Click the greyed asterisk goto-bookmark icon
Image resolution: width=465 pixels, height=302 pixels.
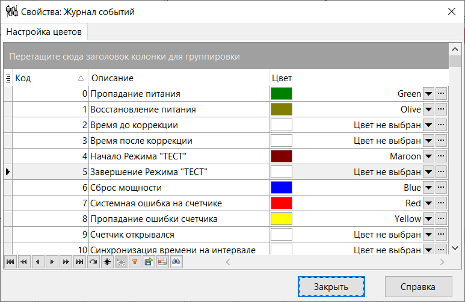[121, 262]
